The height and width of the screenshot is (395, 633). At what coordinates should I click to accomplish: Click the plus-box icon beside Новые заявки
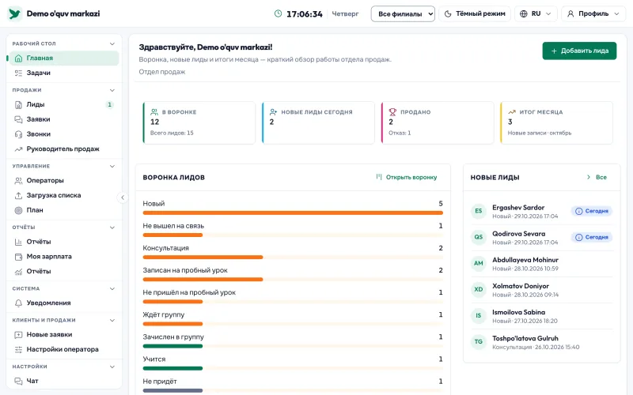pyautogui.click(x=18, y=334)
